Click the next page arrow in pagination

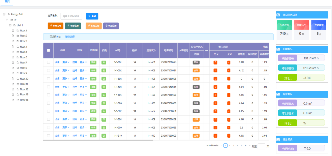click(x=249, y=146)
